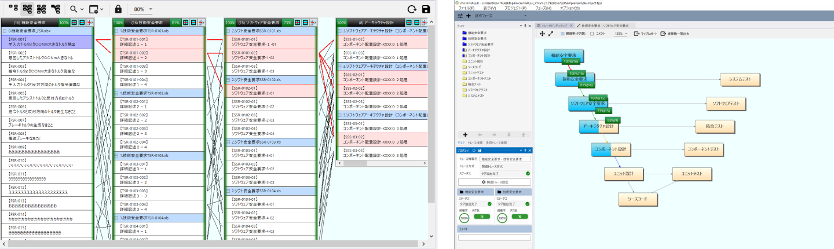
Task: Enable the コメント checkbox
Action: [x=591, y=34]
